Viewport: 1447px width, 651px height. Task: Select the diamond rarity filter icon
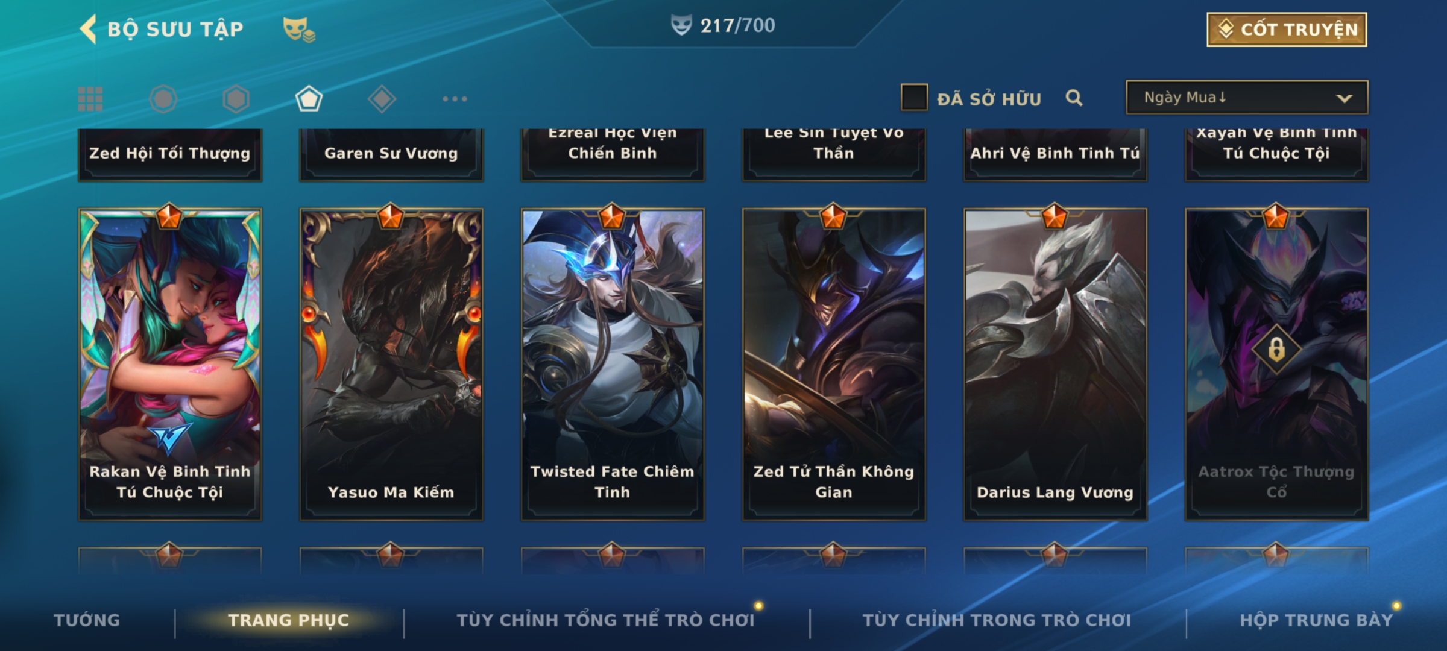pos(382,99)
